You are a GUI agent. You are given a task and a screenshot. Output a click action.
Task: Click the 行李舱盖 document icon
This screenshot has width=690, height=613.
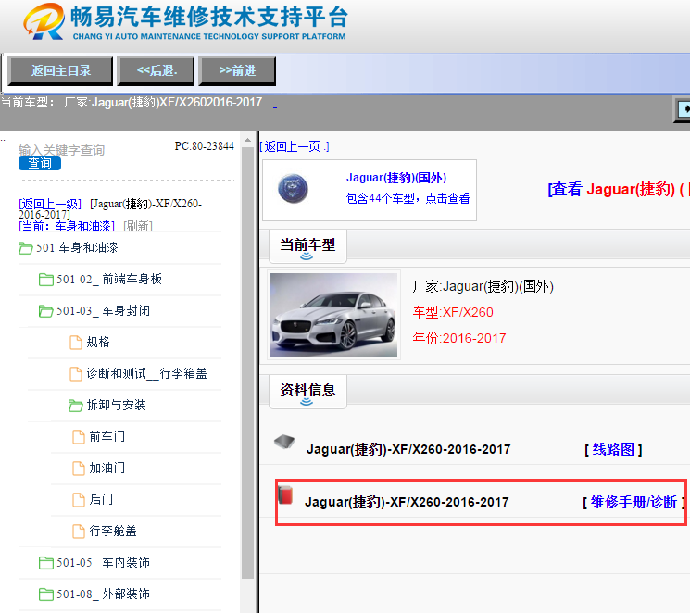[79, 532]
